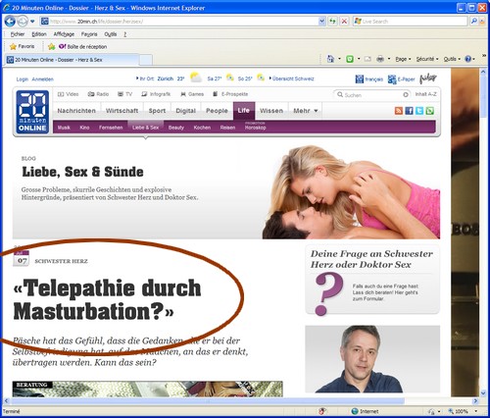Viewport: 490px width, 418px height.
Task: Open the Video section link
Action: point(69,94)
